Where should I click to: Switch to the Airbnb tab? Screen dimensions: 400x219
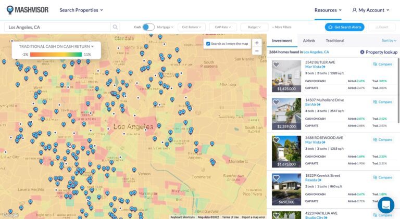309,41
